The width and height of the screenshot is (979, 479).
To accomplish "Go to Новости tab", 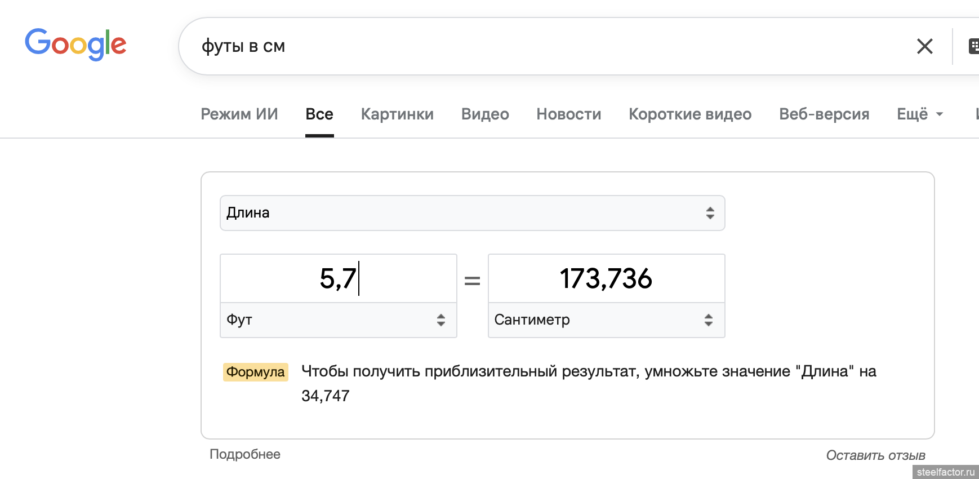I will [568, 114].
